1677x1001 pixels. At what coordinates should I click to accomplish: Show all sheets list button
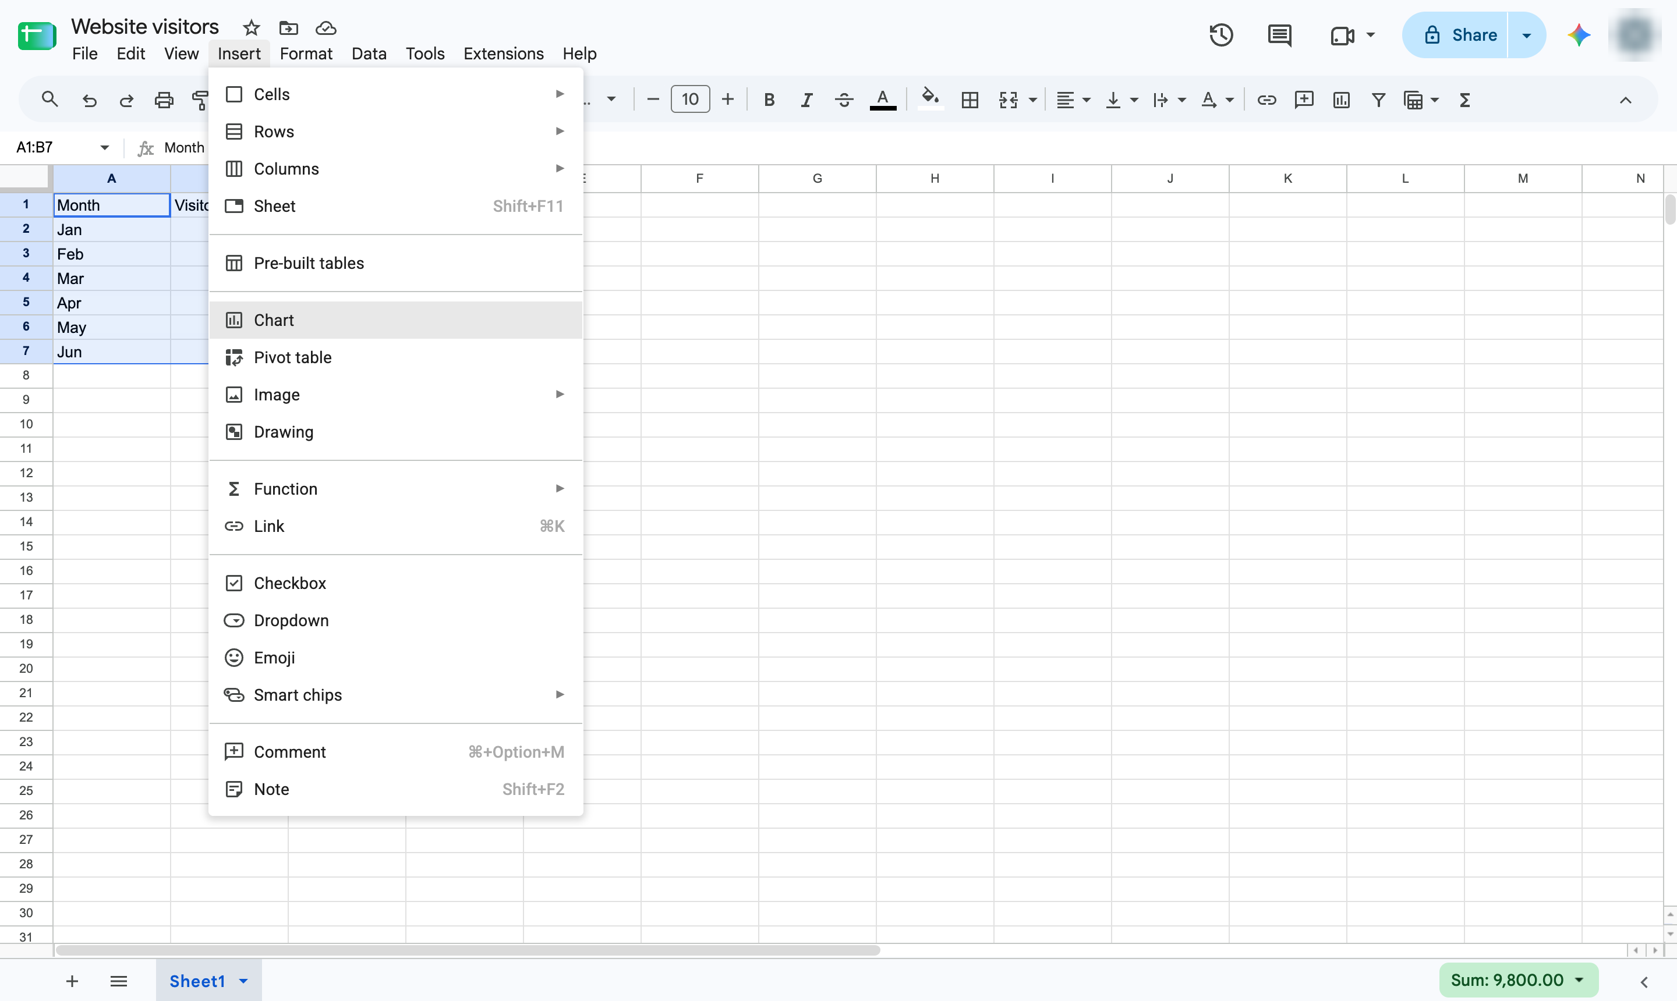(x=118, y=981)
